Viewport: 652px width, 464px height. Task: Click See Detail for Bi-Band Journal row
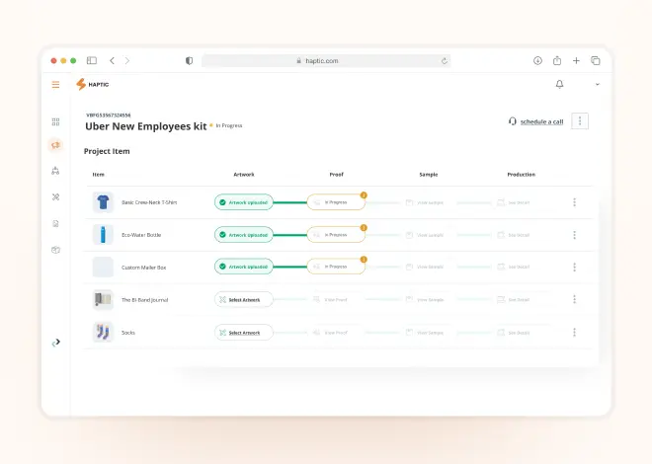[x=514, y=299]
